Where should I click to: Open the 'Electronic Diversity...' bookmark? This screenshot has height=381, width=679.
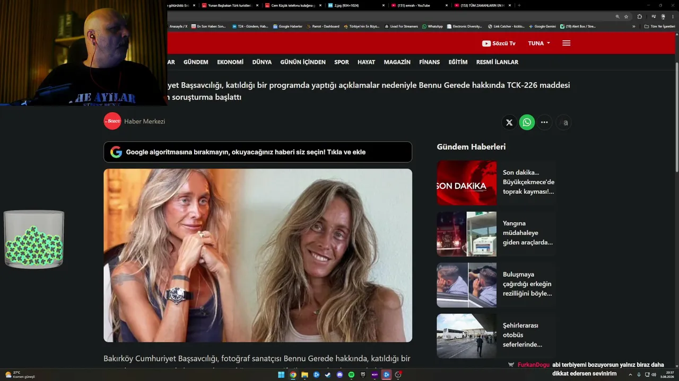point(464,26)
